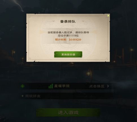This screenshot has width=137, height=122.
Task: Click the 登录排队 dialog title
Action: pyautogui.click(x=68, y=22)
